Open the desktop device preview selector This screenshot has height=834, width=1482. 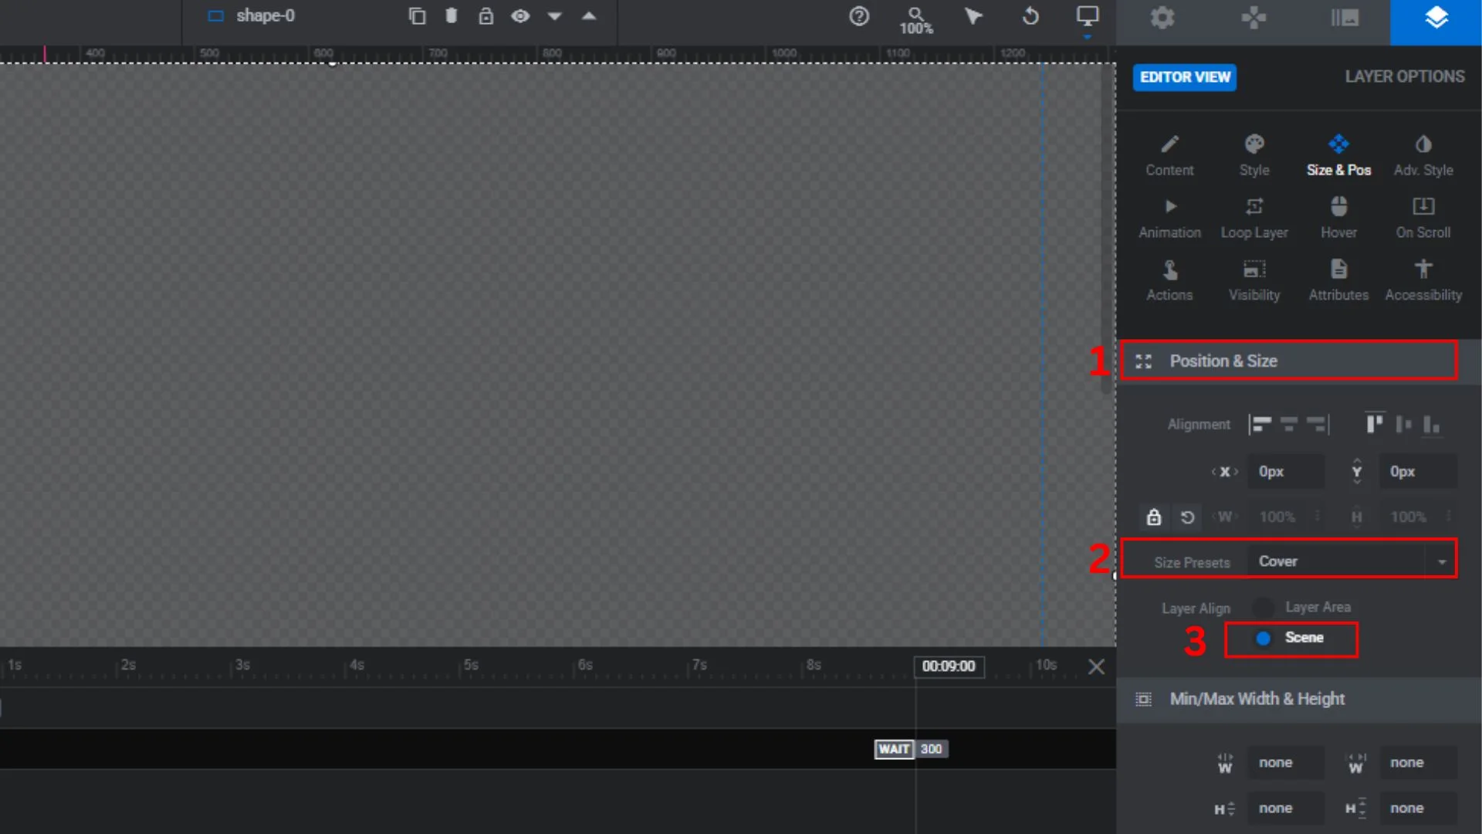pyautogui.click(x=1088, y=16)
